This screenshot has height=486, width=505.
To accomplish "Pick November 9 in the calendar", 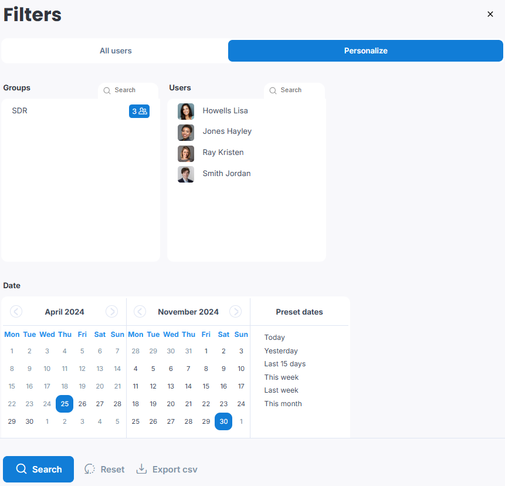I will (223, 369).
